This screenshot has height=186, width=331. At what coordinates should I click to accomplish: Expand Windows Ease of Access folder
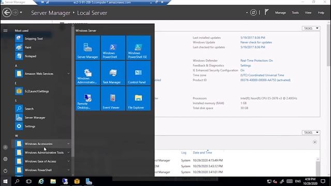[41, 161]
